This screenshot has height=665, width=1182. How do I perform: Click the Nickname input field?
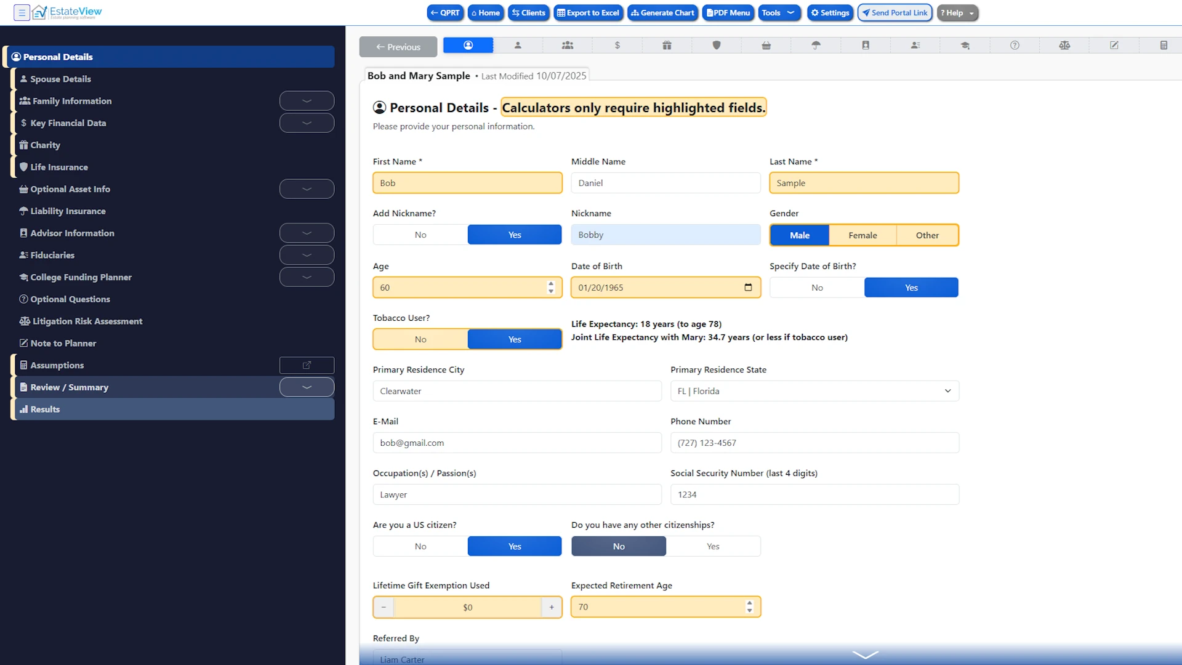click(x=665, y=234)
